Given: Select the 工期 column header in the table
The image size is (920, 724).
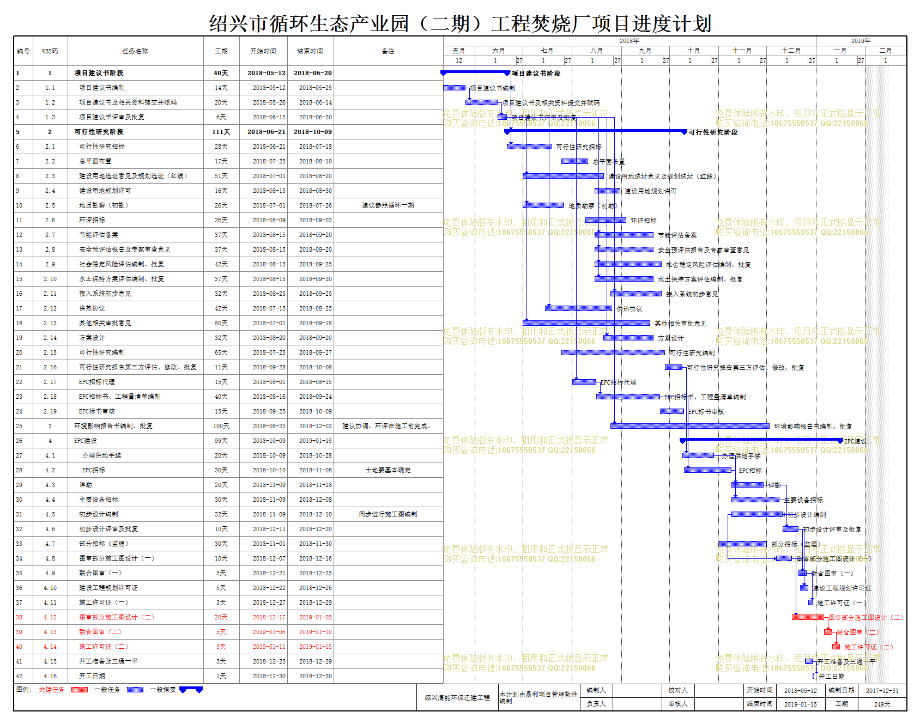Looking at the screenshot, I should tap(221, 51).
